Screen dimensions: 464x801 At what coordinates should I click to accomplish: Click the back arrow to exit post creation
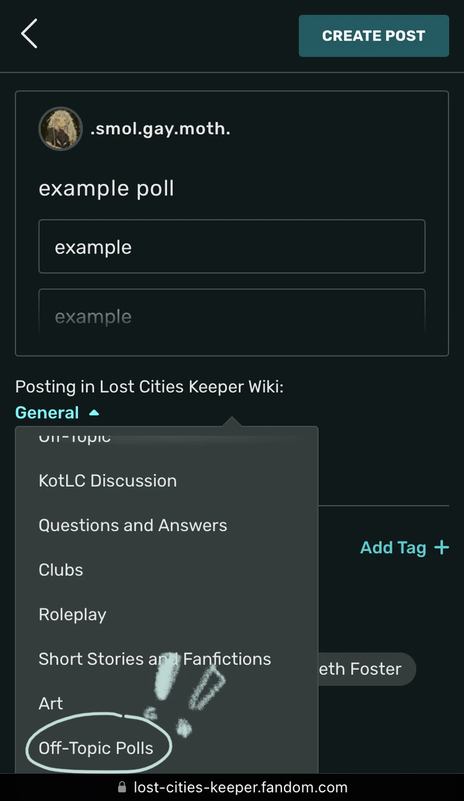tap(29, 34)
